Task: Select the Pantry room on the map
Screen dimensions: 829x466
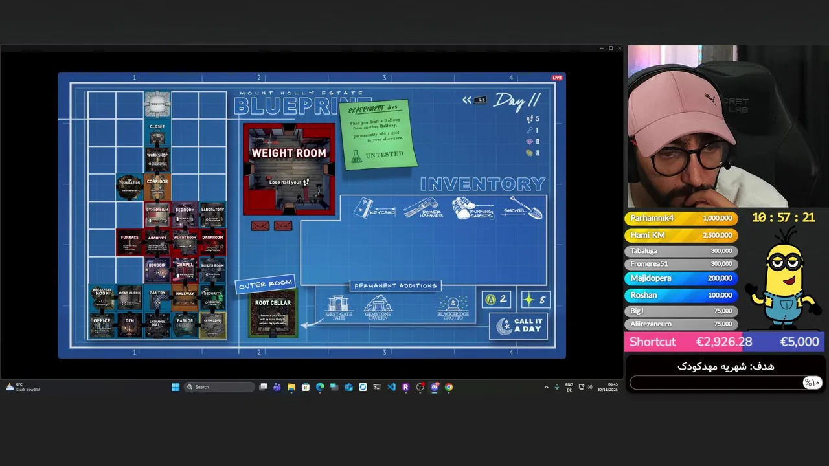Action: (157, 298)
